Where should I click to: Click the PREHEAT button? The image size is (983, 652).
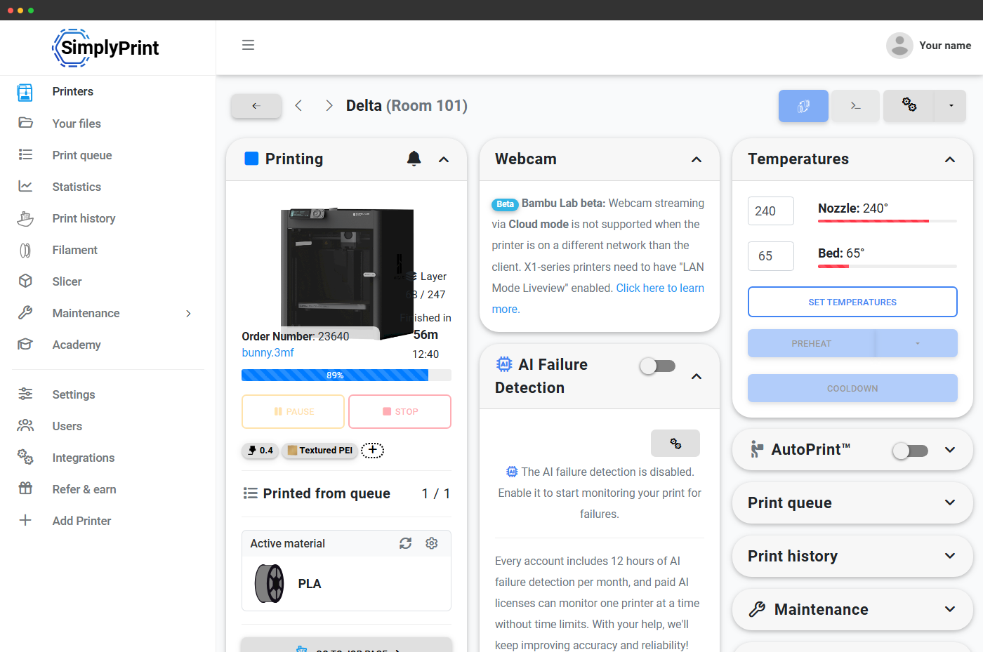tap(811, 343)
